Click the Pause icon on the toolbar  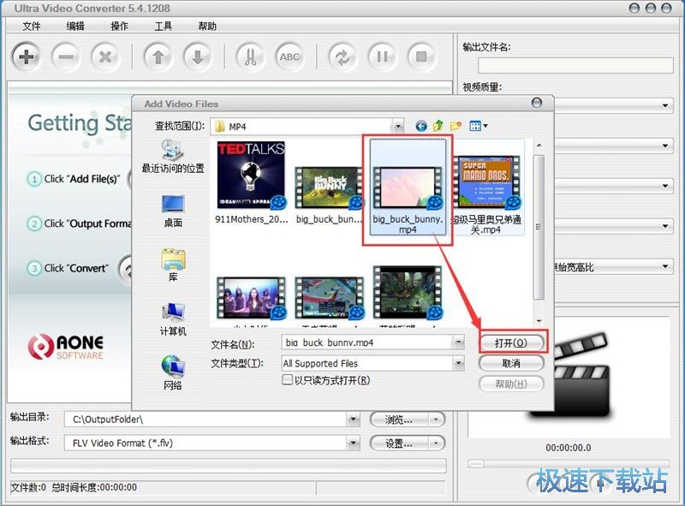382,57
